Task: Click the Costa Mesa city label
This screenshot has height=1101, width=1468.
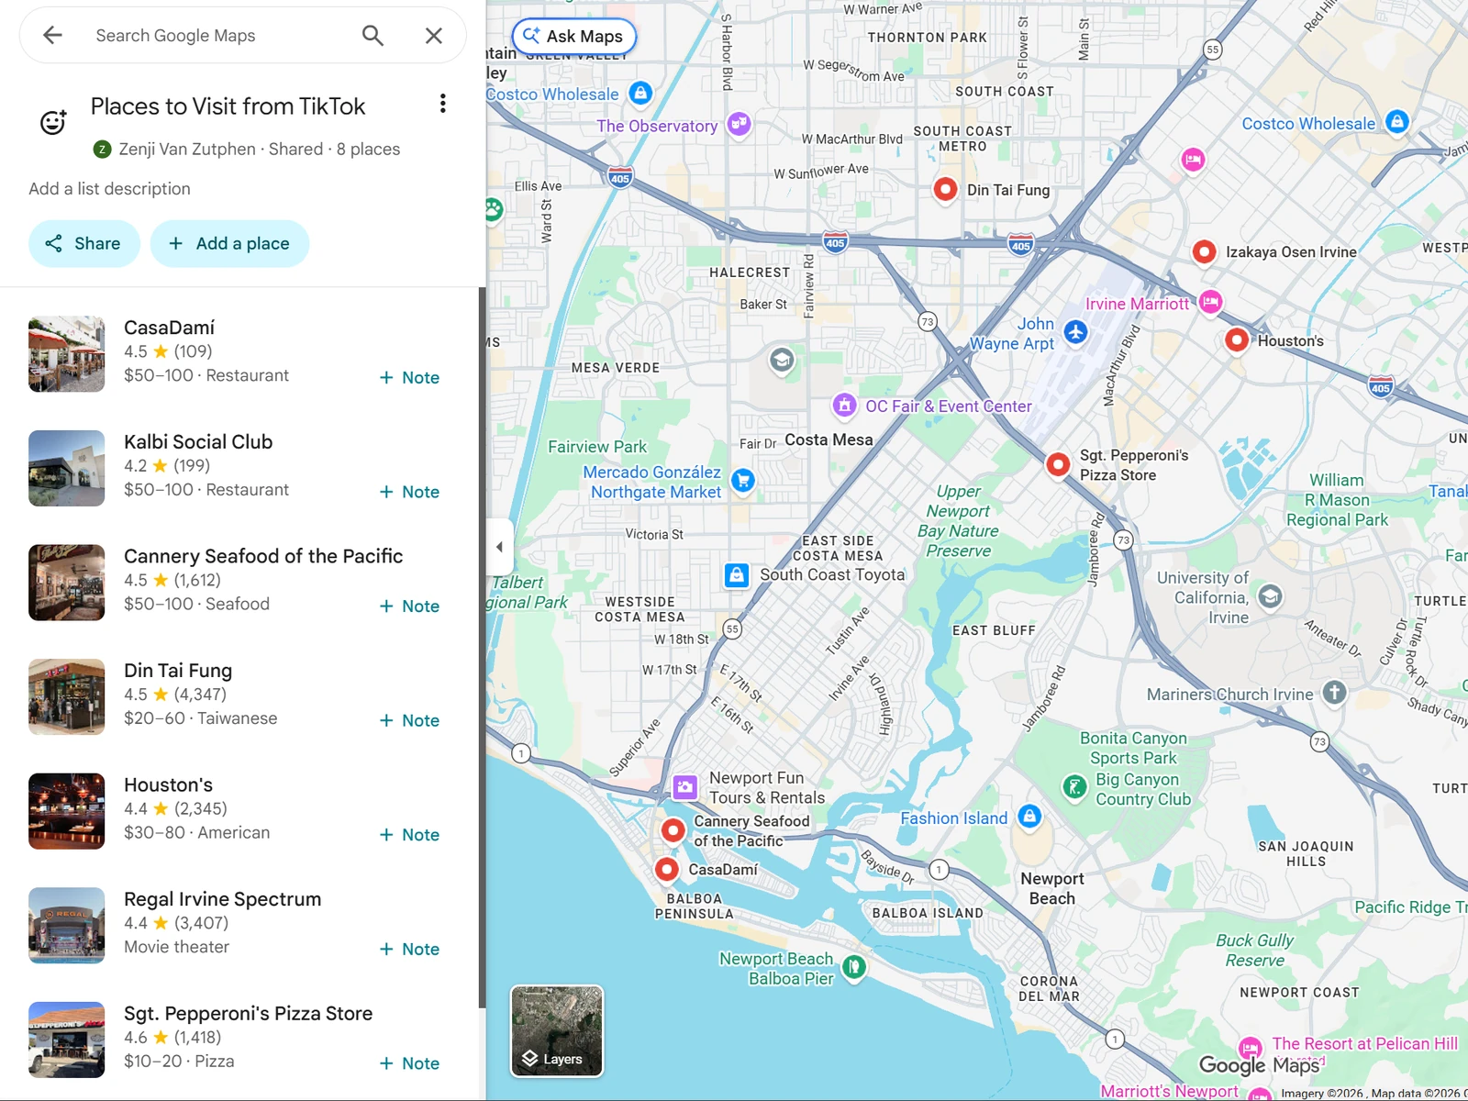Action: pyautogui.click(x=829, y=440)
